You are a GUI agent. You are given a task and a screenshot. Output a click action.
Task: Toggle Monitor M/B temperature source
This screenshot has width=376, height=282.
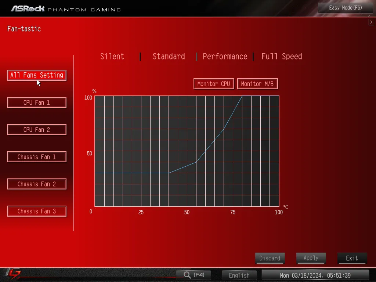[257, 84]
